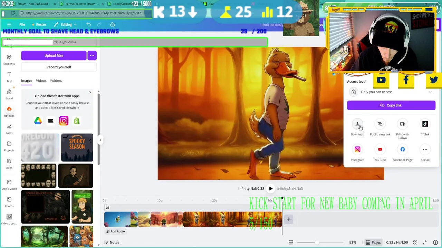Toggle the Notes panel
Image resolution: width=442 pixels, height=248 pixels.
[112, 242]
